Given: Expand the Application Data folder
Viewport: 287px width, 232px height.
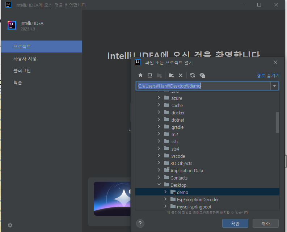Looking at the screenshot, I should 159,170.
